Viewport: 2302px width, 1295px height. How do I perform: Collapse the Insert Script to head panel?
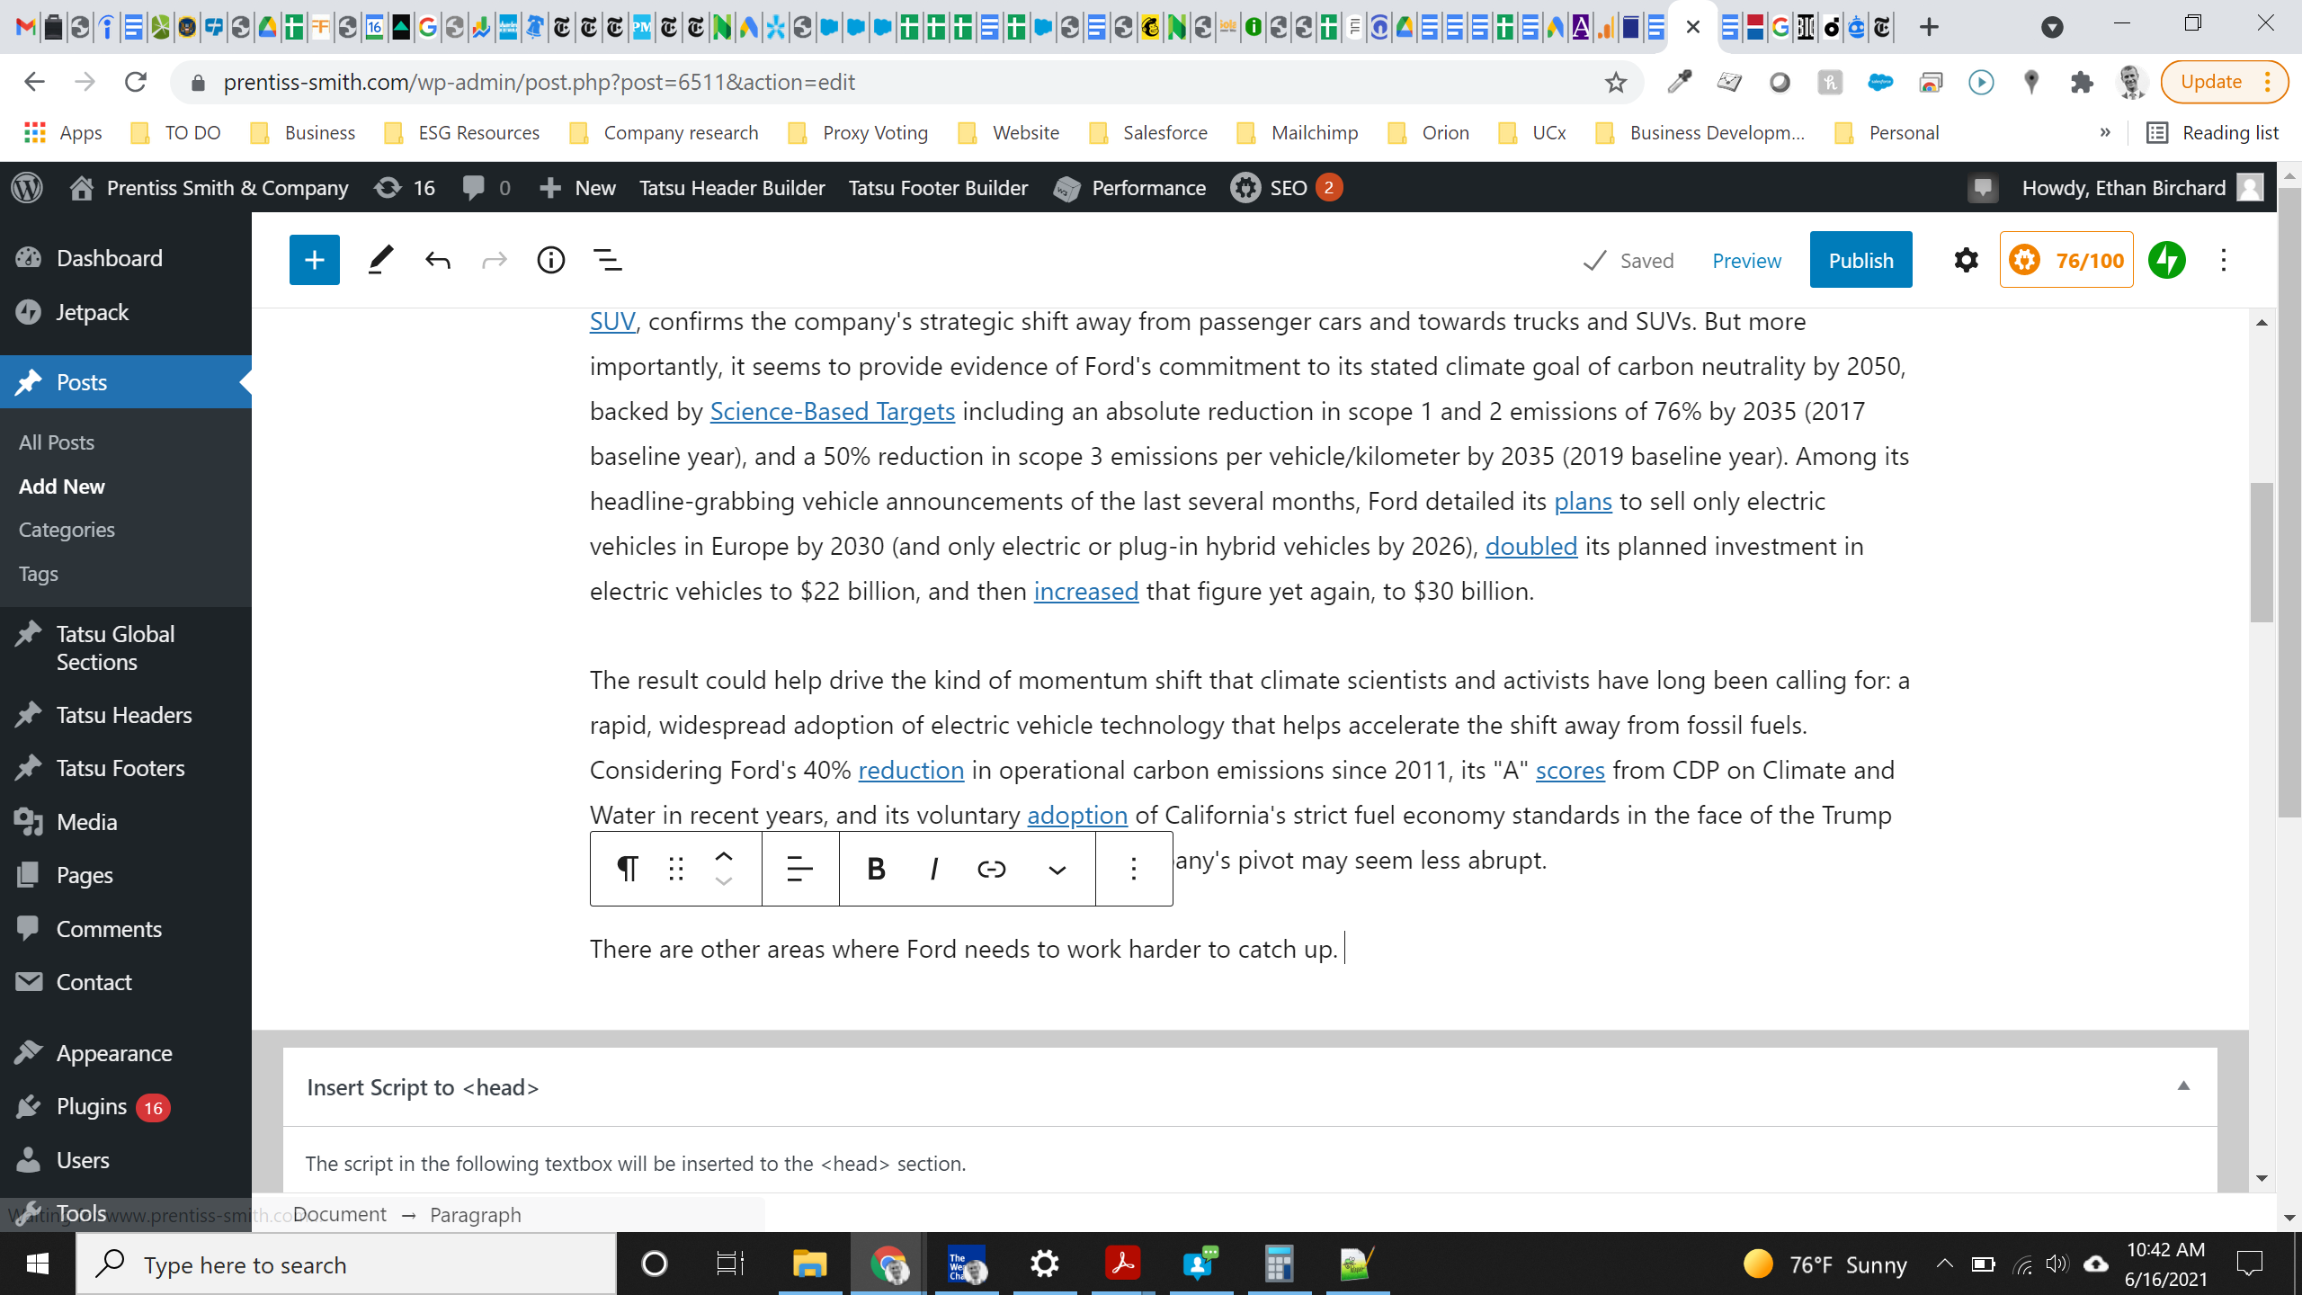pyautogui.click(x=2183, y=1086)
